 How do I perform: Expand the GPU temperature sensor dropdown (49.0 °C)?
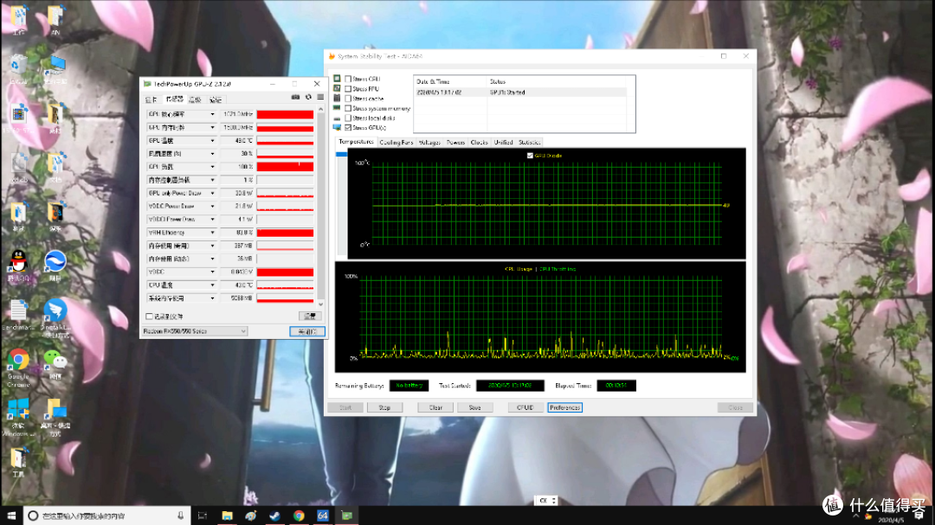212,141
